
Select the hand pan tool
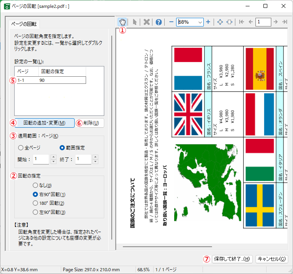122,22
